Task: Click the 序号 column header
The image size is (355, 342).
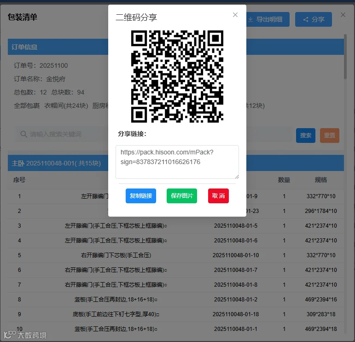Action: click(x=19, y=180)
